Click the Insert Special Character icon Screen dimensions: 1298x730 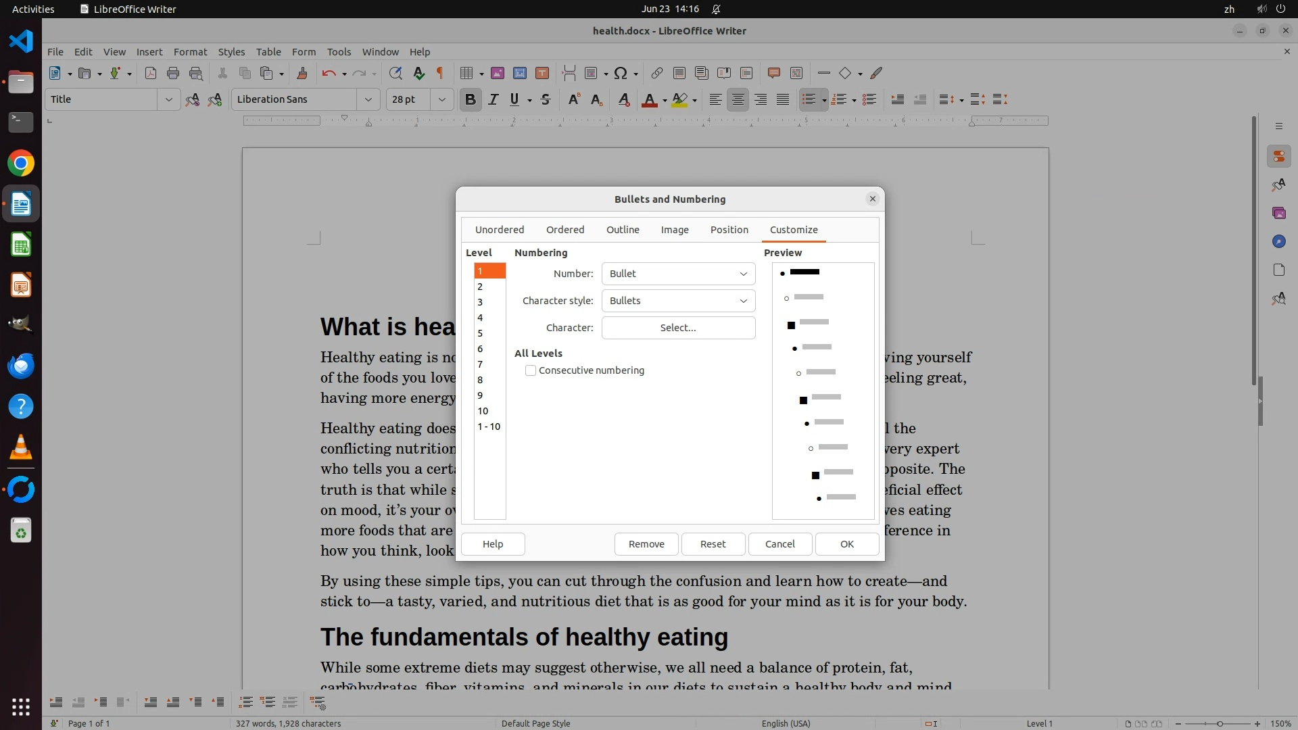click(621, 74)
